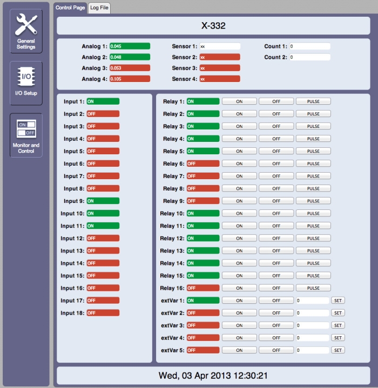This screenshot has height=388, width=378.
Task: Turn extVar 2 ON
Action: coord(239,313)
